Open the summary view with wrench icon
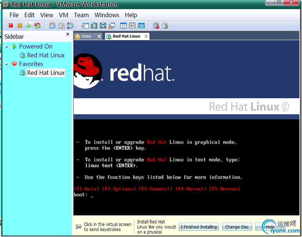302x237 pixels. point(123,25)
